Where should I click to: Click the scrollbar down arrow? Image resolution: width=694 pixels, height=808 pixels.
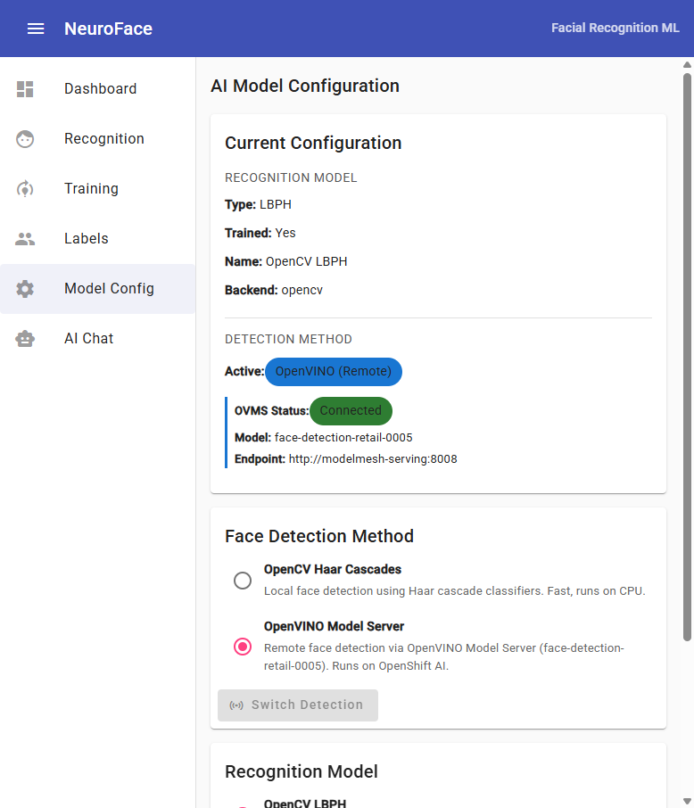(x=685, y=799)
